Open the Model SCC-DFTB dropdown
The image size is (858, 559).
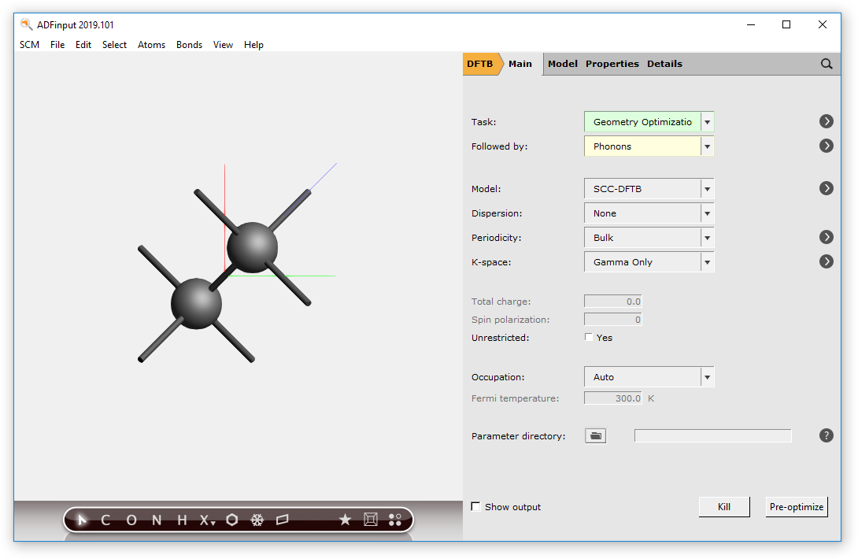649,189
